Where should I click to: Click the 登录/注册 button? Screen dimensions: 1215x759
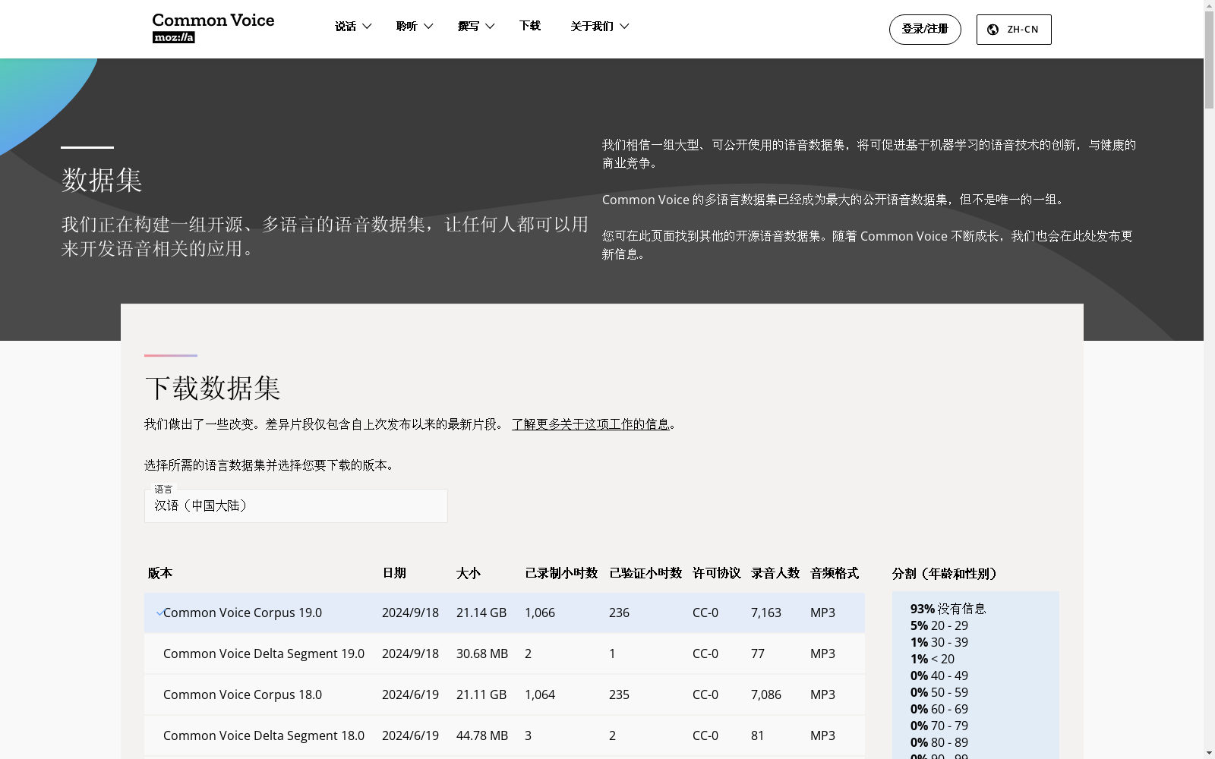(925, 30)
